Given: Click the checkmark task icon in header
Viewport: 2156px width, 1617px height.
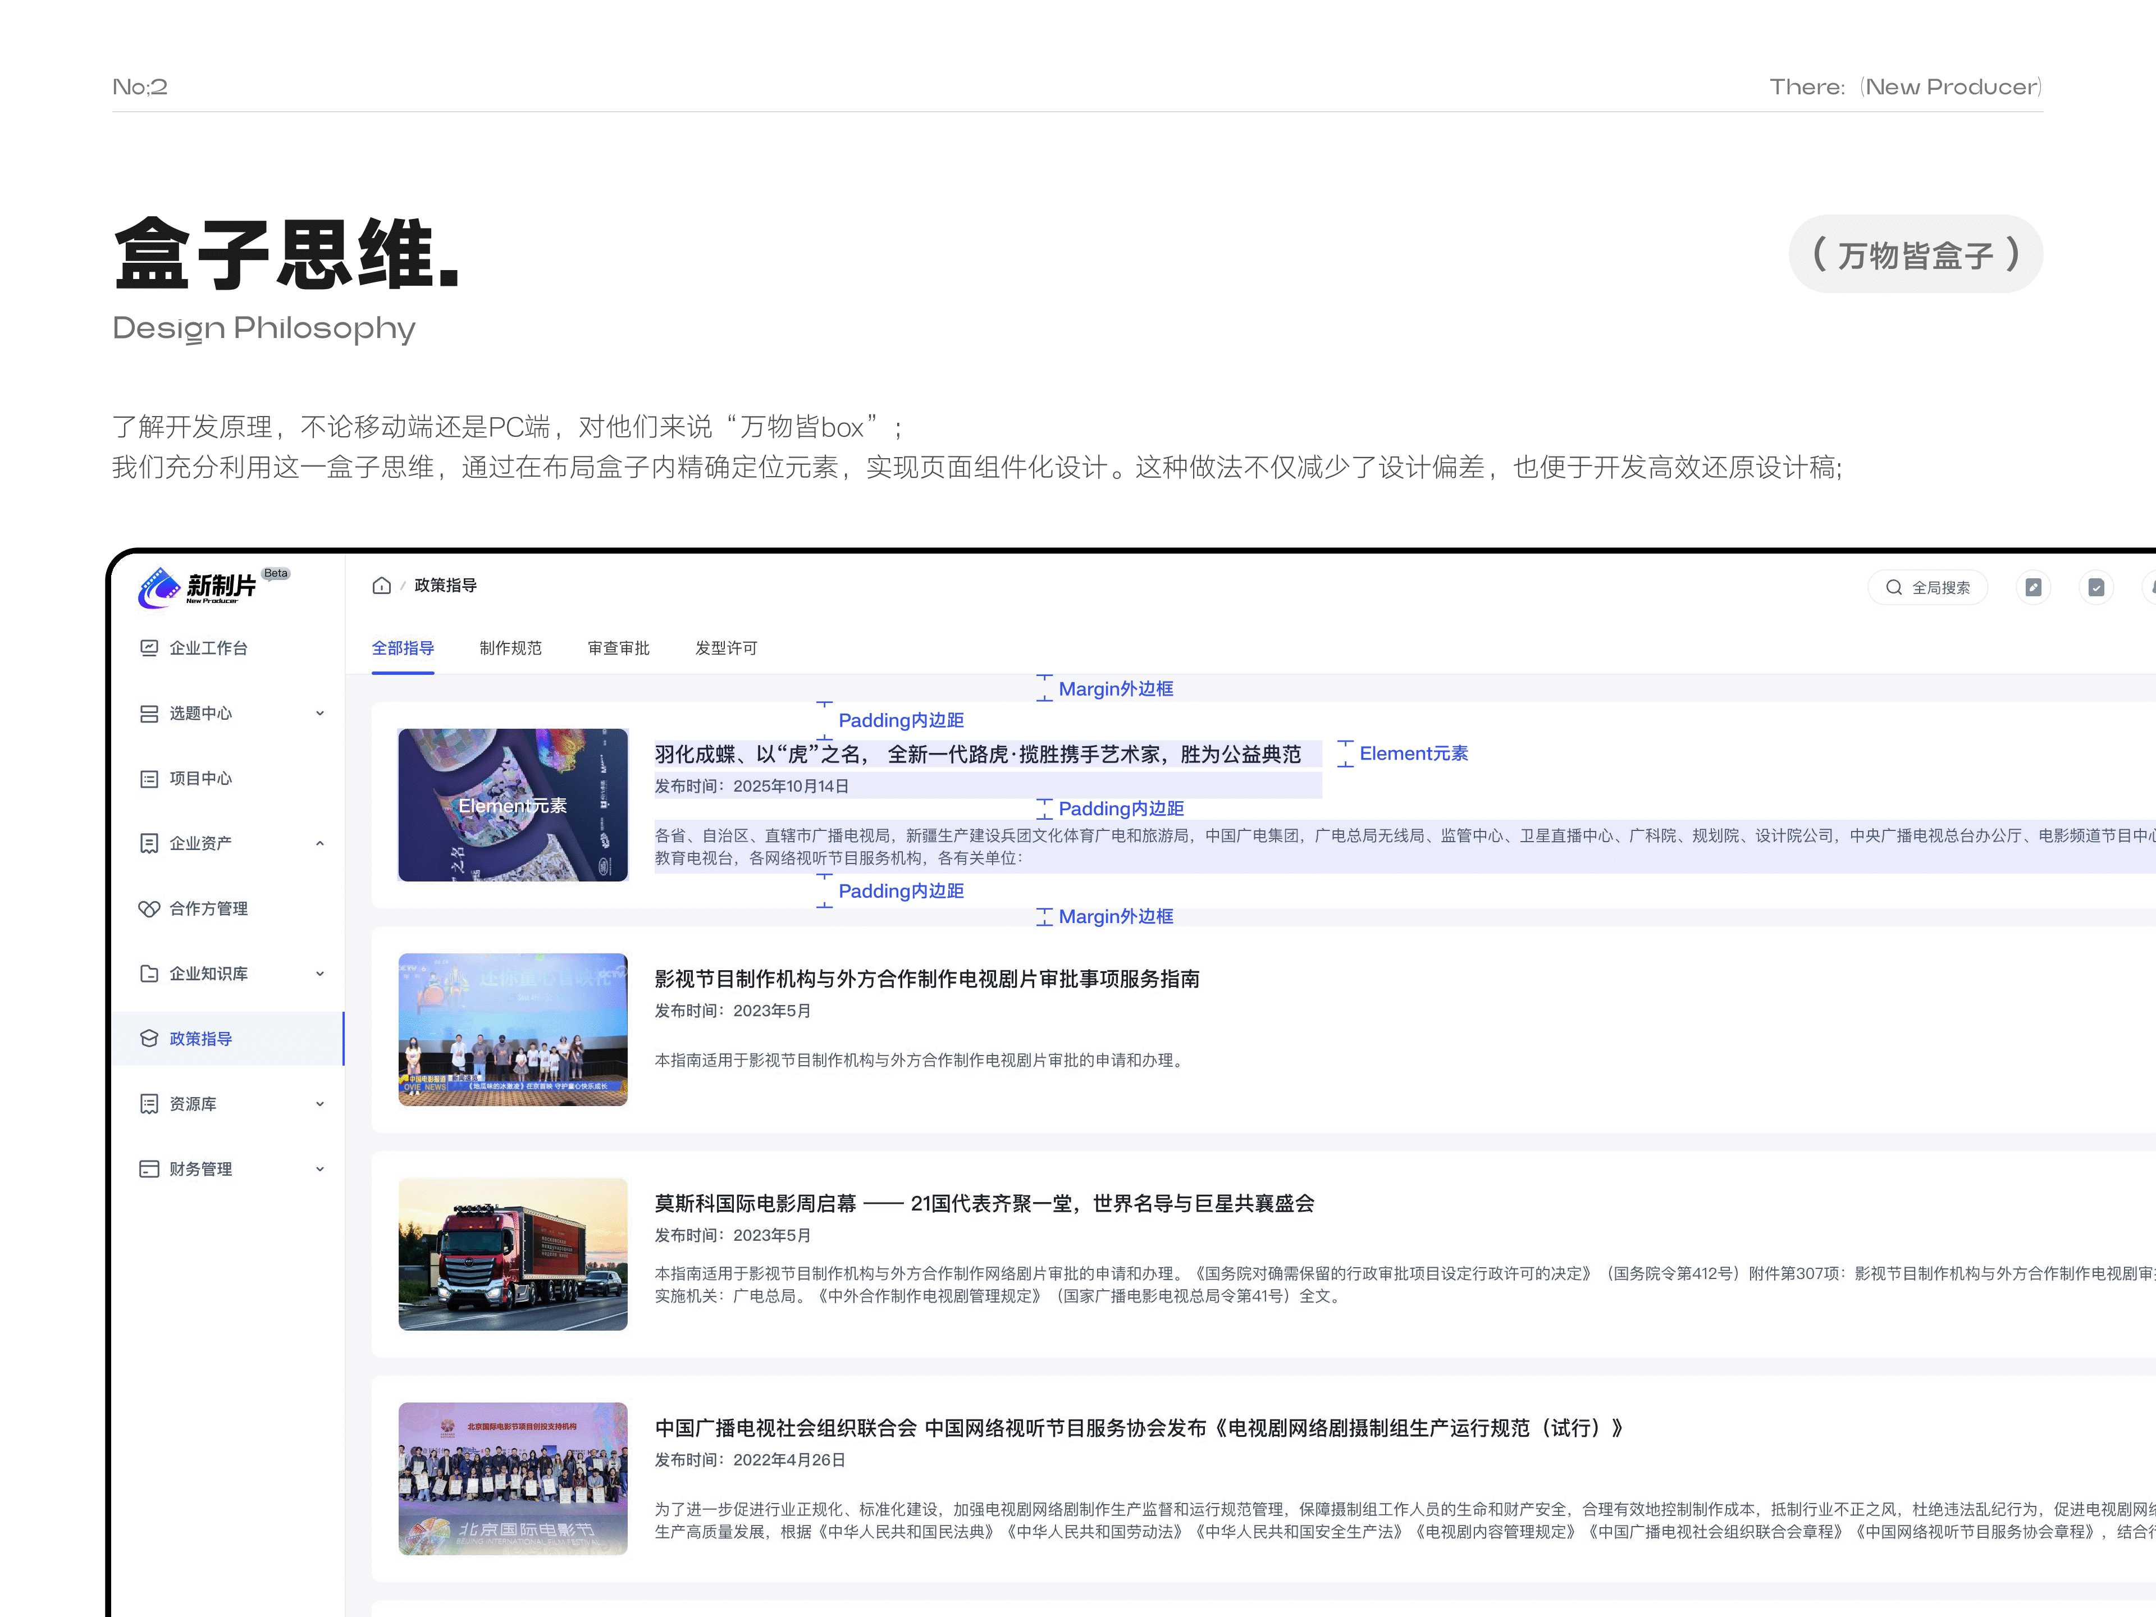Looking at the screenshot, I should pyautogui.click(x=2095, y=588).
